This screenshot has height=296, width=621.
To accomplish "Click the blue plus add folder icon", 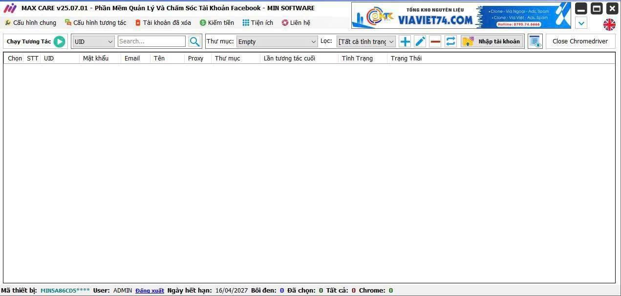I will pos(405,41).
